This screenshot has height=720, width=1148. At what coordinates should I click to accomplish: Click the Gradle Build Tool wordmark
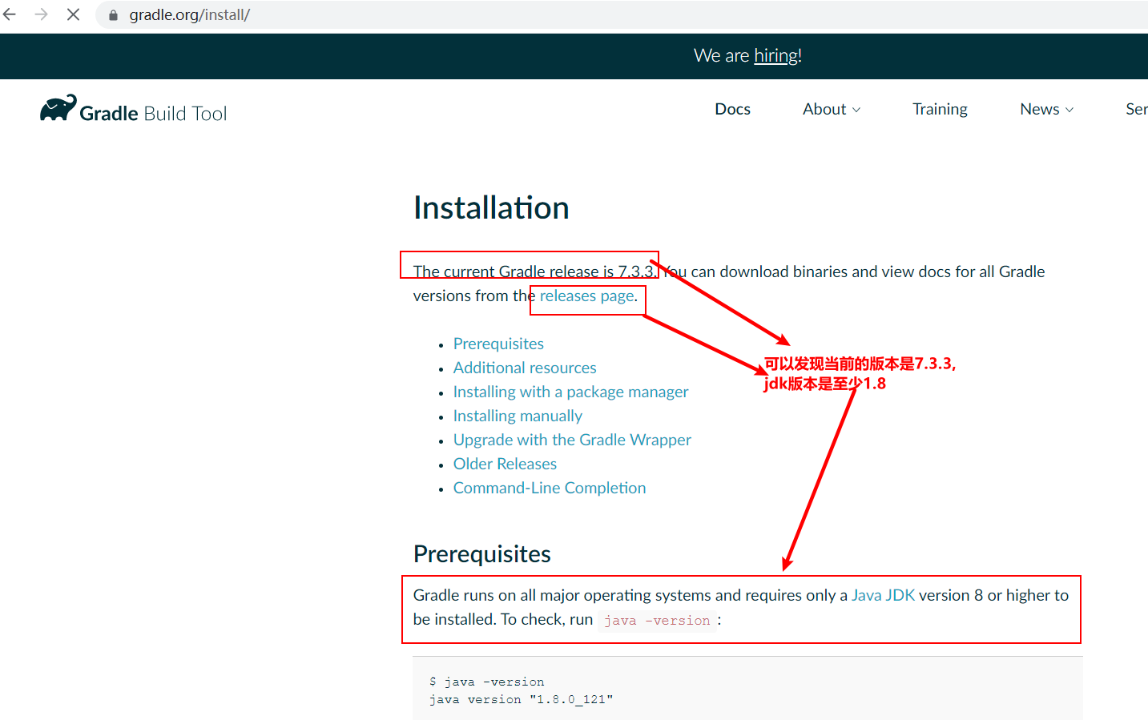[x=153, y=114]
